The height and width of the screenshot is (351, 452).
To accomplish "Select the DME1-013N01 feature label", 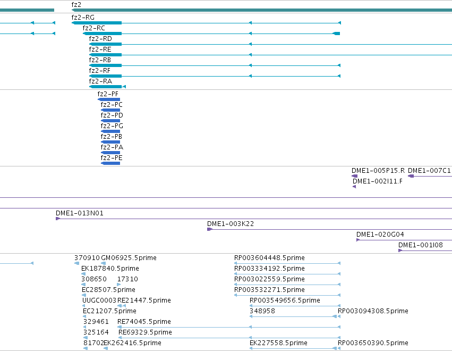I will click(80, 213).
